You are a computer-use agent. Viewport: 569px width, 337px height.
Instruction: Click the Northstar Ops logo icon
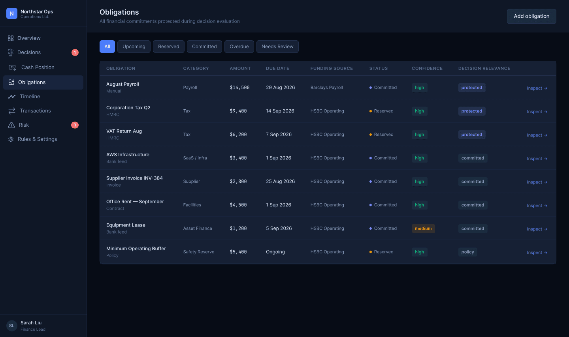click(12, 13)
